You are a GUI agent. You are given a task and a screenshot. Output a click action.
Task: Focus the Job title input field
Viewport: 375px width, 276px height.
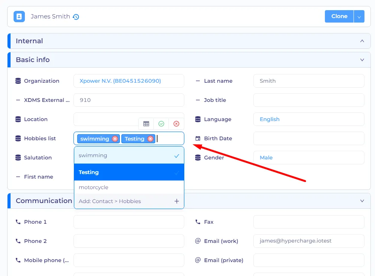click(309, 100)
